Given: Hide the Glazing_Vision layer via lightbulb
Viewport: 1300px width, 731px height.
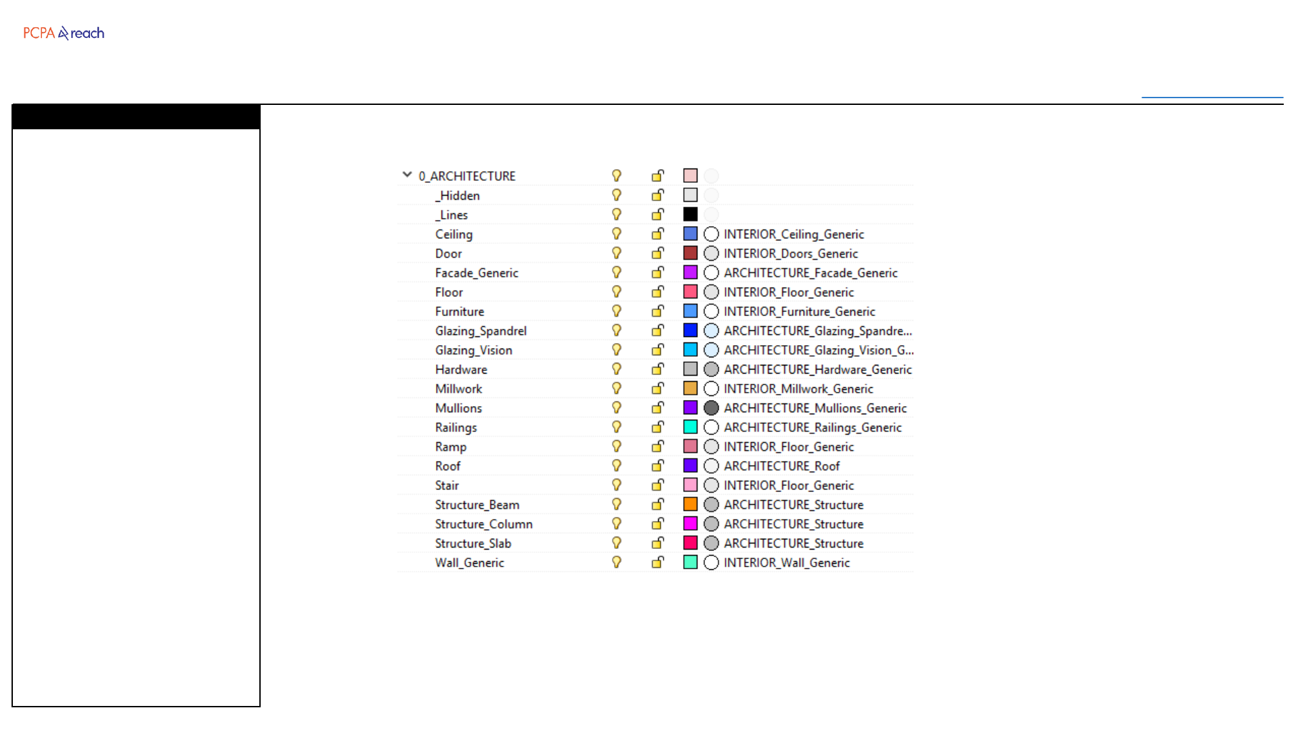Looking at the screenshot, I should point(616,350).
